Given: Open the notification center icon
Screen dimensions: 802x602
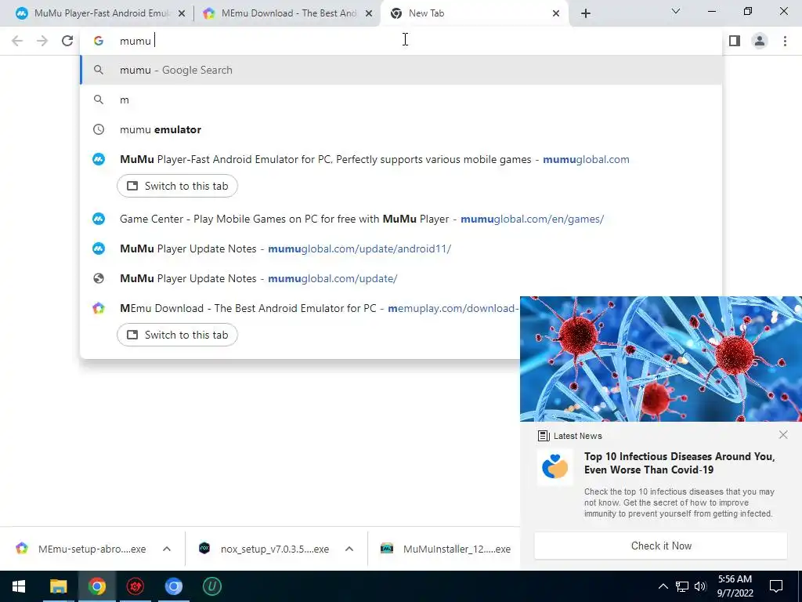Looking at the screenshot, I should pos(776,586).
